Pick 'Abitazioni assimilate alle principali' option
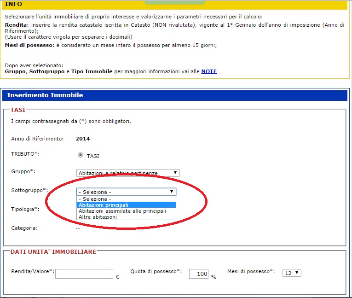Viewport: 352px width, 298px height. (x=122, y=211)
